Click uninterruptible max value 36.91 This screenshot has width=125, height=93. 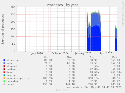[x=116, y=78]
